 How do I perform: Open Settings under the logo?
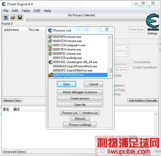(x=152, y=34)
